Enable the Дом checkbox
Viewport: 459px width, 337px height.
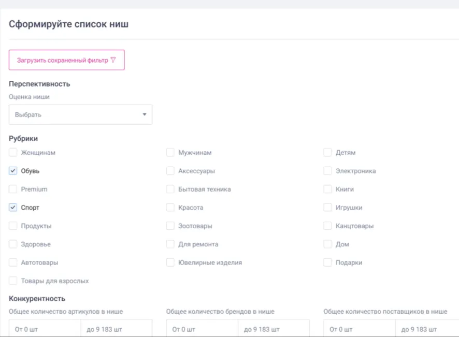coord(327,244)
